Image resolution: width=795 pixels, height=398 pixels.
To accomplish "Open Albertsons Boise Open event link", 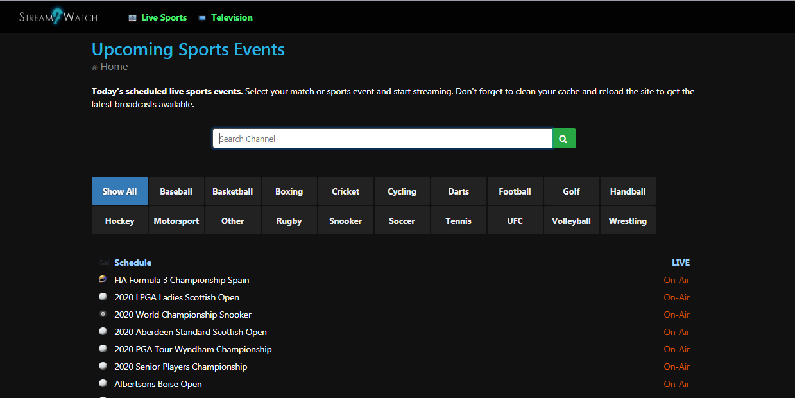I will coord(158,384).
